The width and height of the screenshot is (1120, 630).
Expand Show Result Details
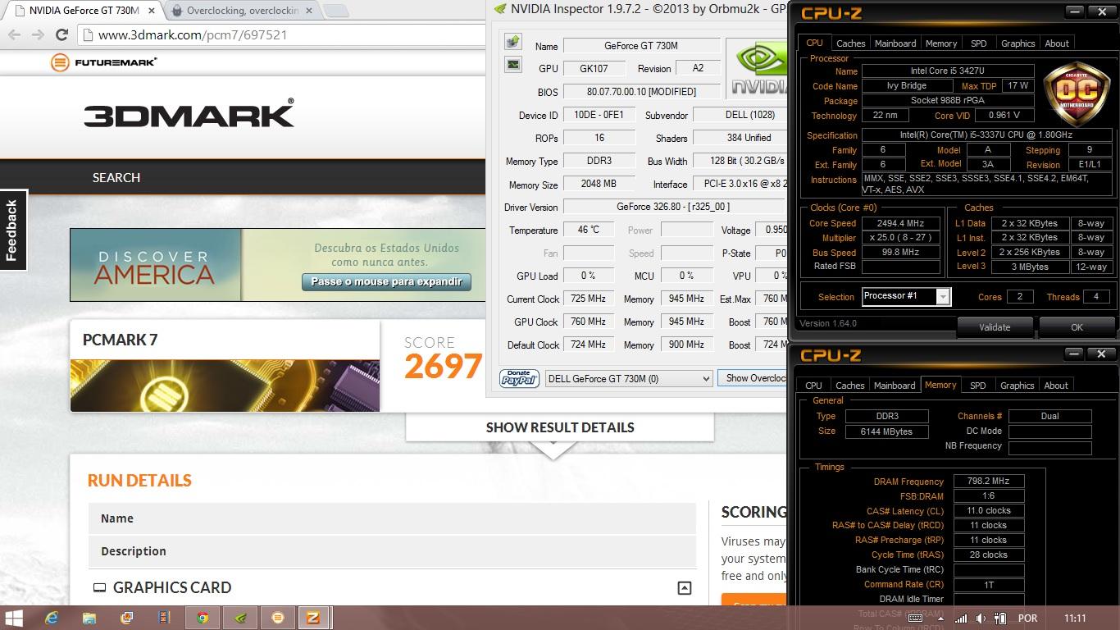[x=560, y=427]
